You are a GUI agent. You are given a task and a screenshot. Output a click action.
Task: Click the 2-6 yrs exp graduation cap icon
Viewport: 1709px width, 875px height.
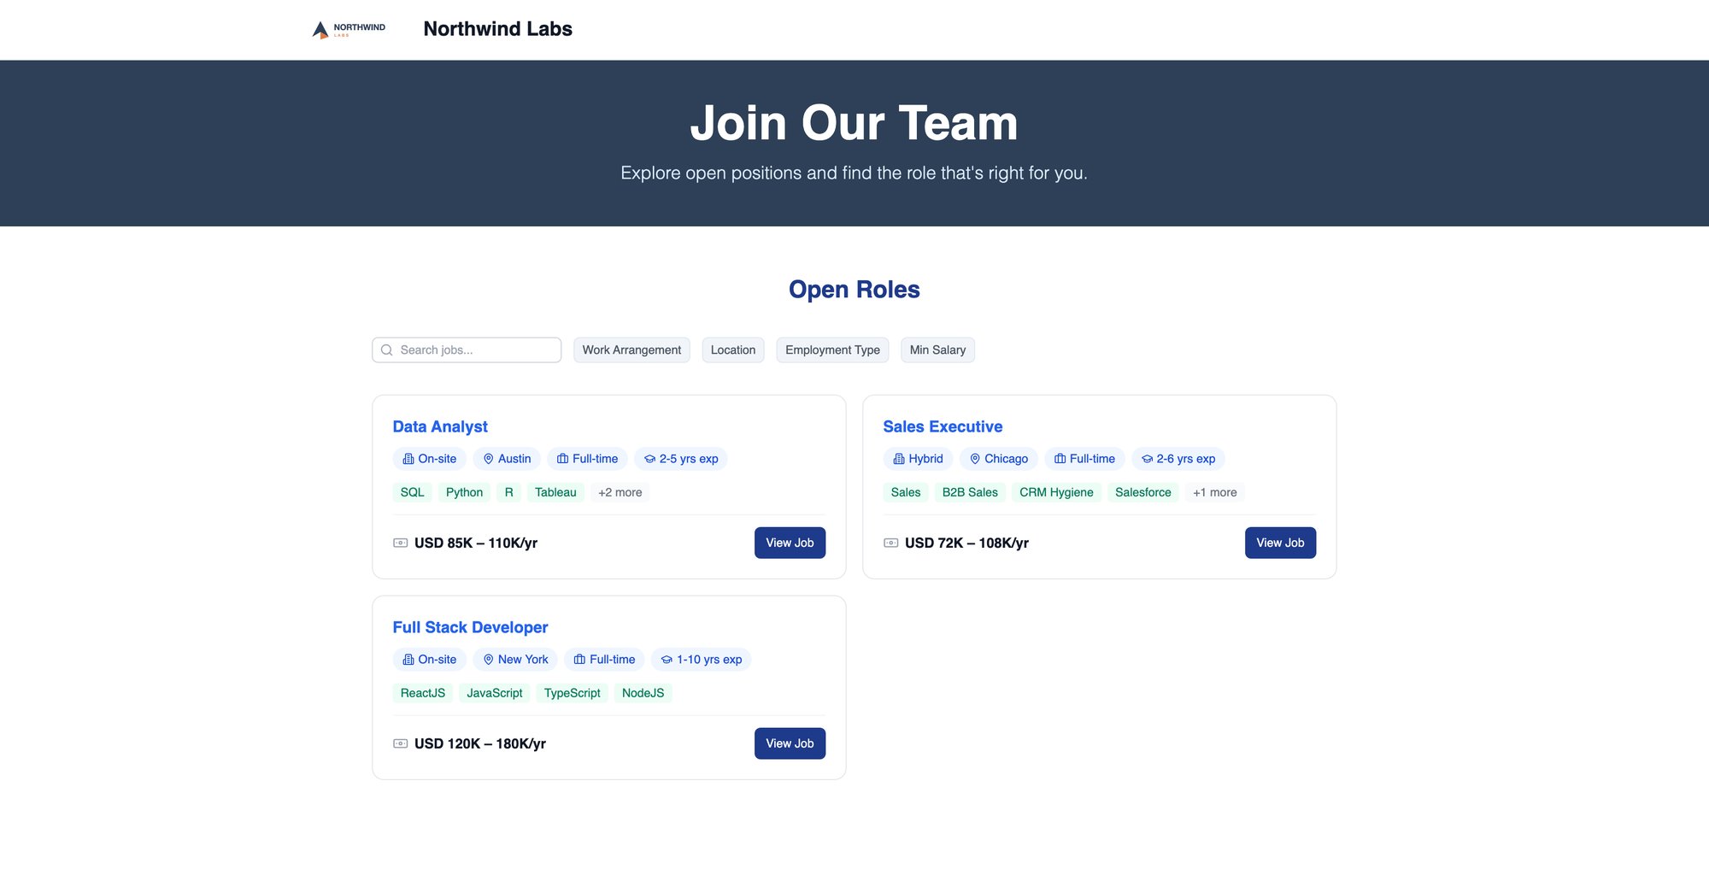tap(1148, 459)
